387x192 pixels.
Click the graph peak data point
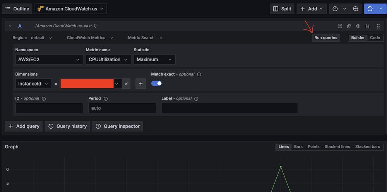tap(281, 167)
